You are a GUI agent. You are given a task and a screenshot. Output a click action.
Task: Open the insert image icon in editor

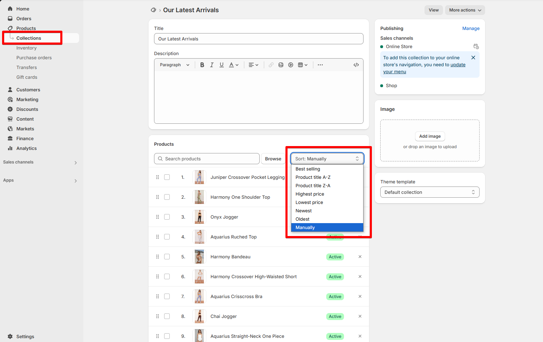click(x=281, y=65)
